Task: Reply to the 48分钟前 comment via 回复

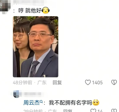Action: pos(57,83)
